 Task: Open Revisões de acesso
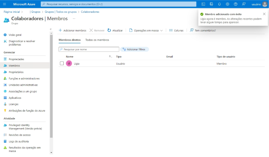19,135
